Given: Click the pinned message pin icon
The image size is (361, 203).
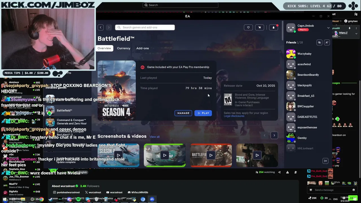Looking at the screenshot, I should click(x=349, y=28).
